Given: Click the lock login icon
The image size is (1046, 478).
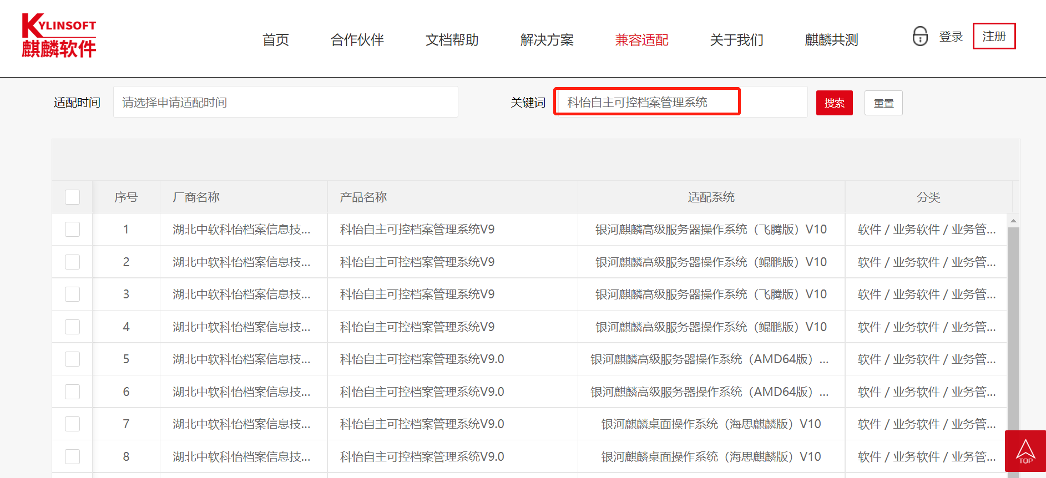Looking at the screenshot, I should (920, 36).
